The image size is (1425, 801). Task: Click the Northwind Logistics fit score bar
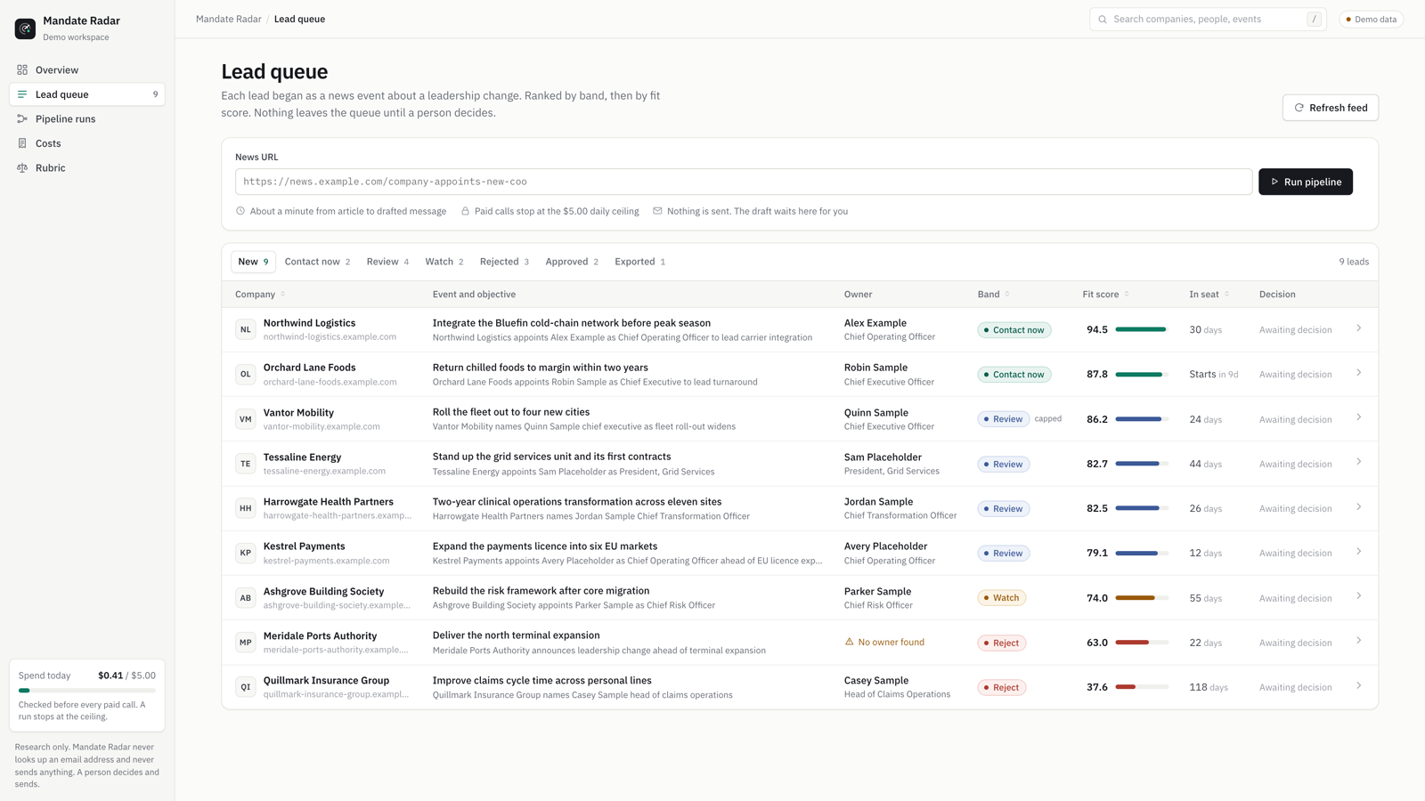1142,329
